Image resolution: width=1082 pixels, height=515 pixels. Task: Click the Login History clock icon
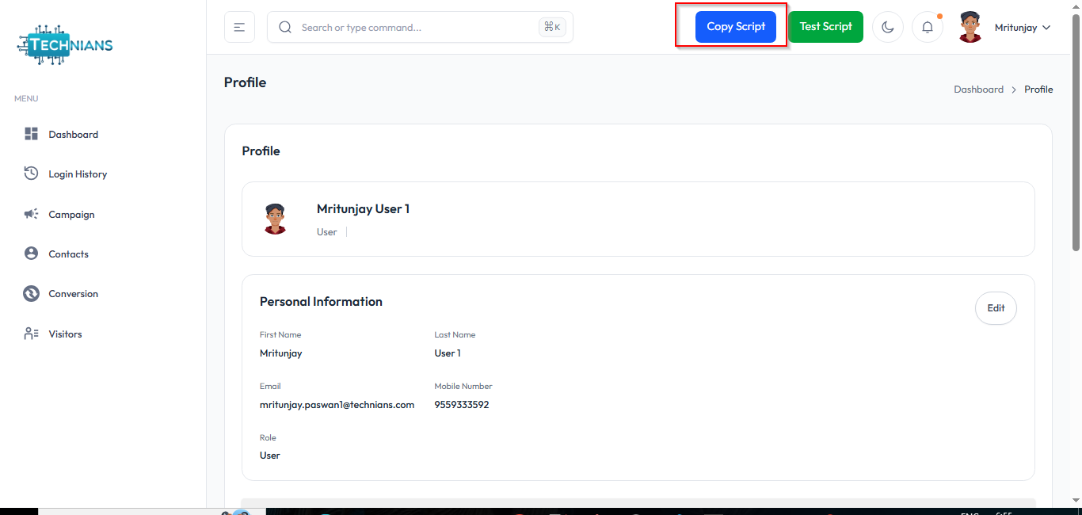[x=31, y=174]
